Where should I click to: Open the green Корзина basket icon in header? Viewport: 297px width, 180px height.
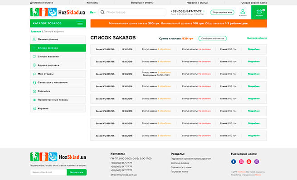259,12
